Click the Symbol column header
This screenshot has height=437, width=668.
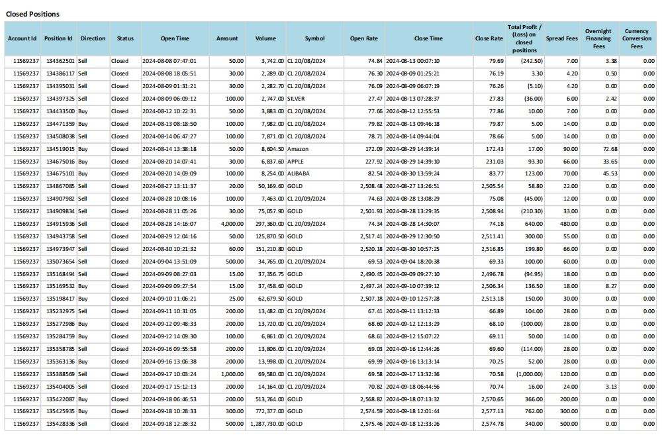(314, 38)
